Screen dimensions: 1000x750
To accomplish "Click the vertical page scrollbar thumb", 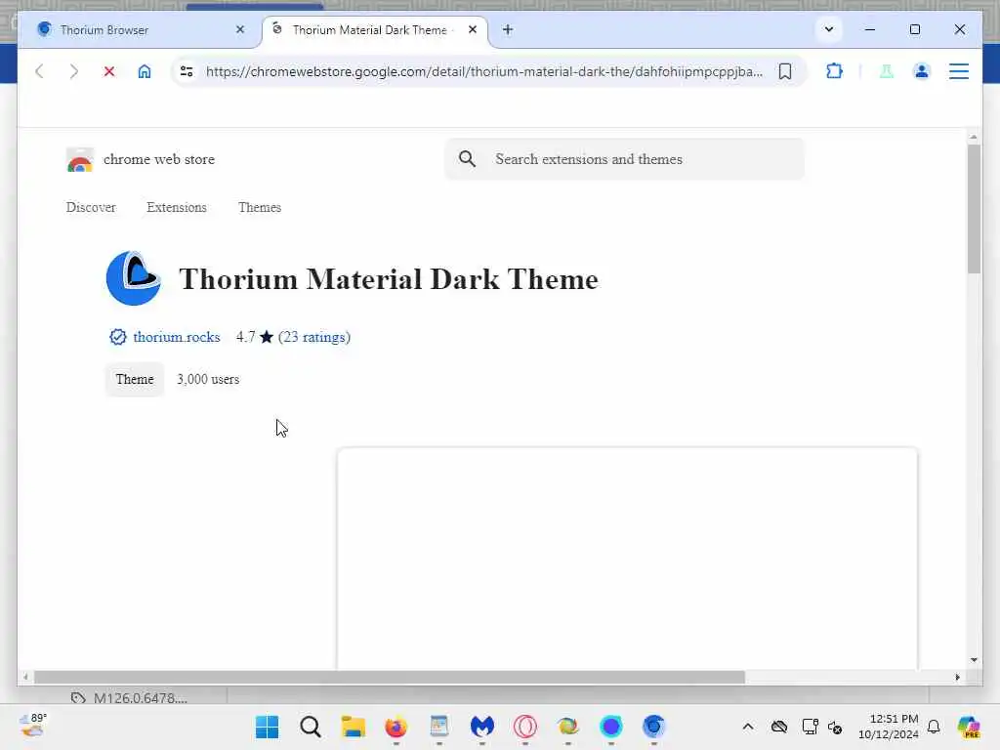I will pos(974,209).
